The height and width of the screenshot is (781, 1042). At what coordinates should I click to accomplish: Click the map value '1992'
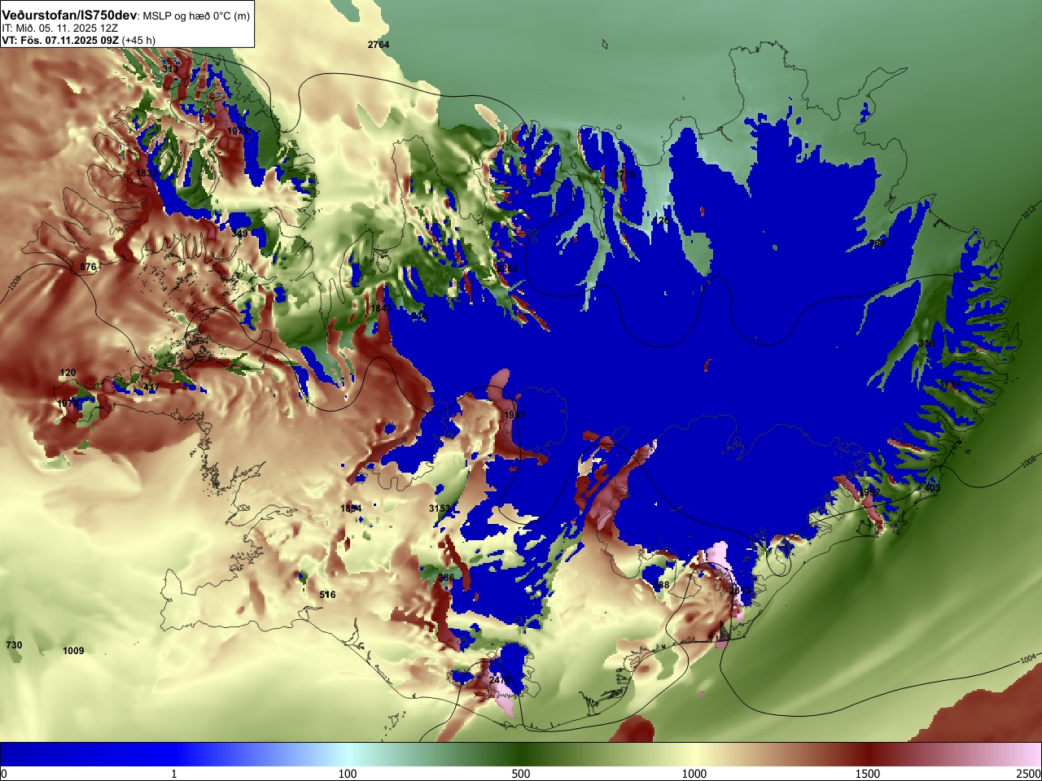[x=869, y=492]
